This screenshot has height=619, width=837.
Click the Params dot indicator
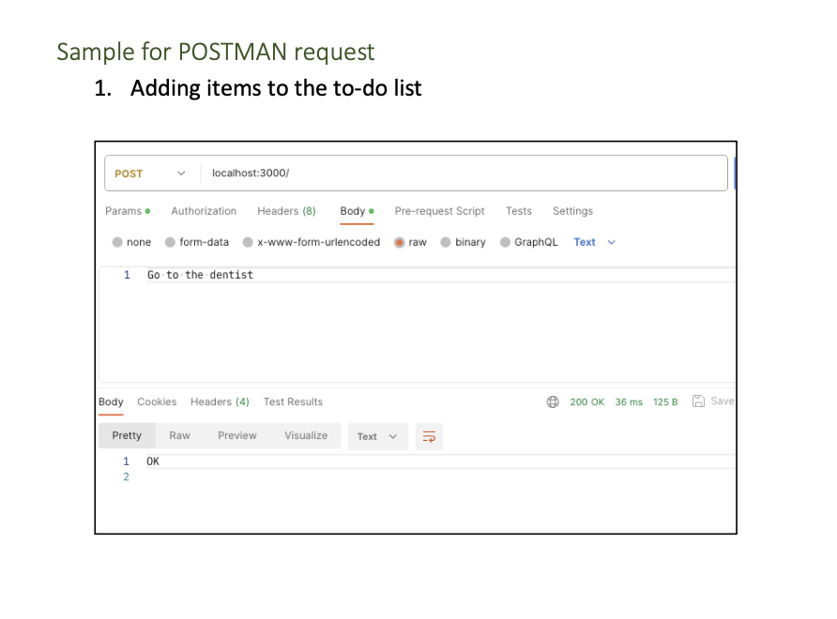pos(147,211)
